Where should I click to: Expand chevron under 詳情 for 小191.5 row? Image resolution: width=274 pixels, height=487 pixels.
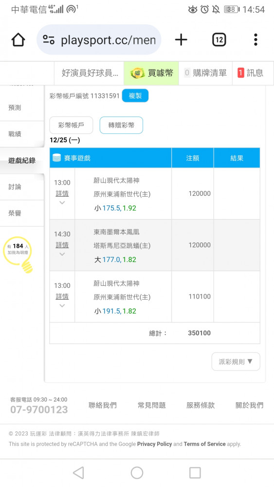62,306
